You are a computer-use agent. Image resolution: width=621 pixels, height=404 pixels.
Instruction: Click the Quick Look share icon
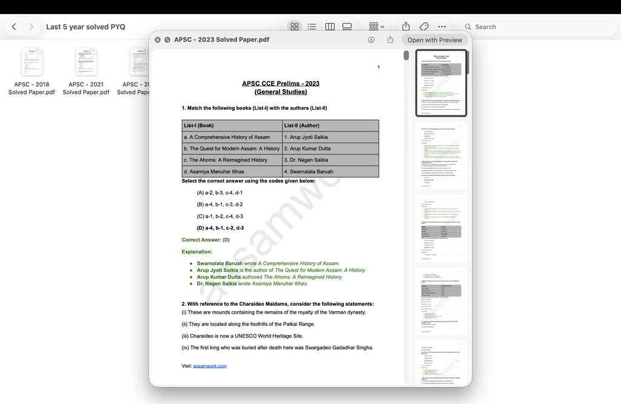(390, 39)
